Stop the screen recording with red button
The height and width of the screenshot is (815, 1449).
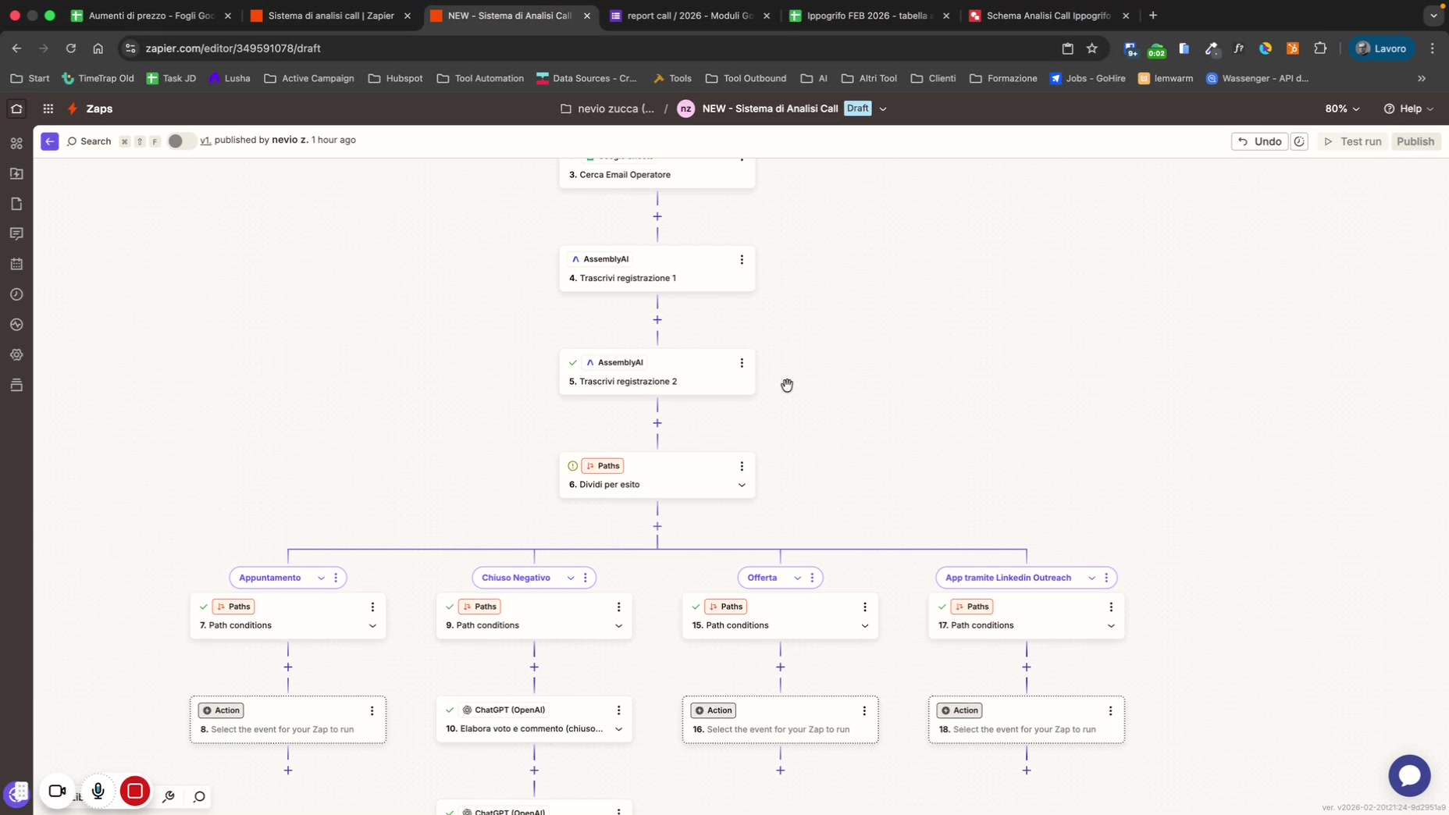coord(134,791)
